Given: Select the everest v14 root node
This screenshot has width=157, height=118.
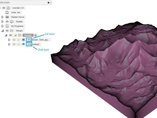Looking at the screenshot, I should tap(18, 8).
